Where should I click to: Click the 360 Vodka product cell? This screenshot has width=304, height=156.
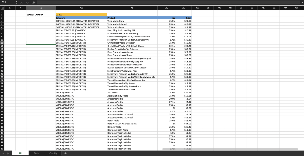pos(132,93)
